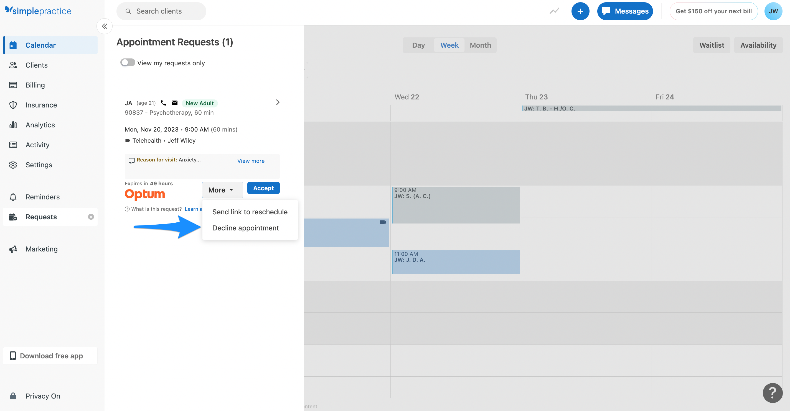Open the Activity section icon
The width and height of the screenshot is (790, 411).
point(13,145)
